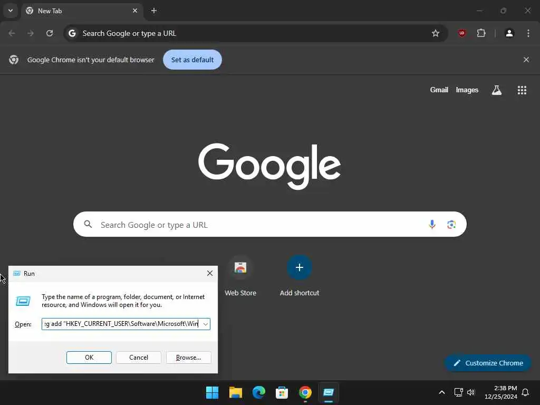Add a new tab with the plus button
The height and width of the screenshot is (405, 540).
154,11
